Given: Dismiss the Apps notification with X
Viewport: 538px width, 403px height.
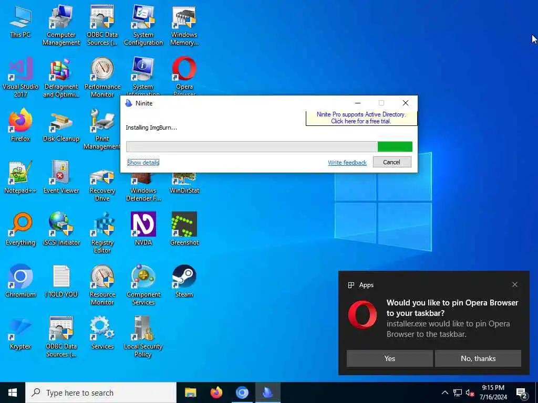Looking at the screenshot, I should (x=515, y=284).
